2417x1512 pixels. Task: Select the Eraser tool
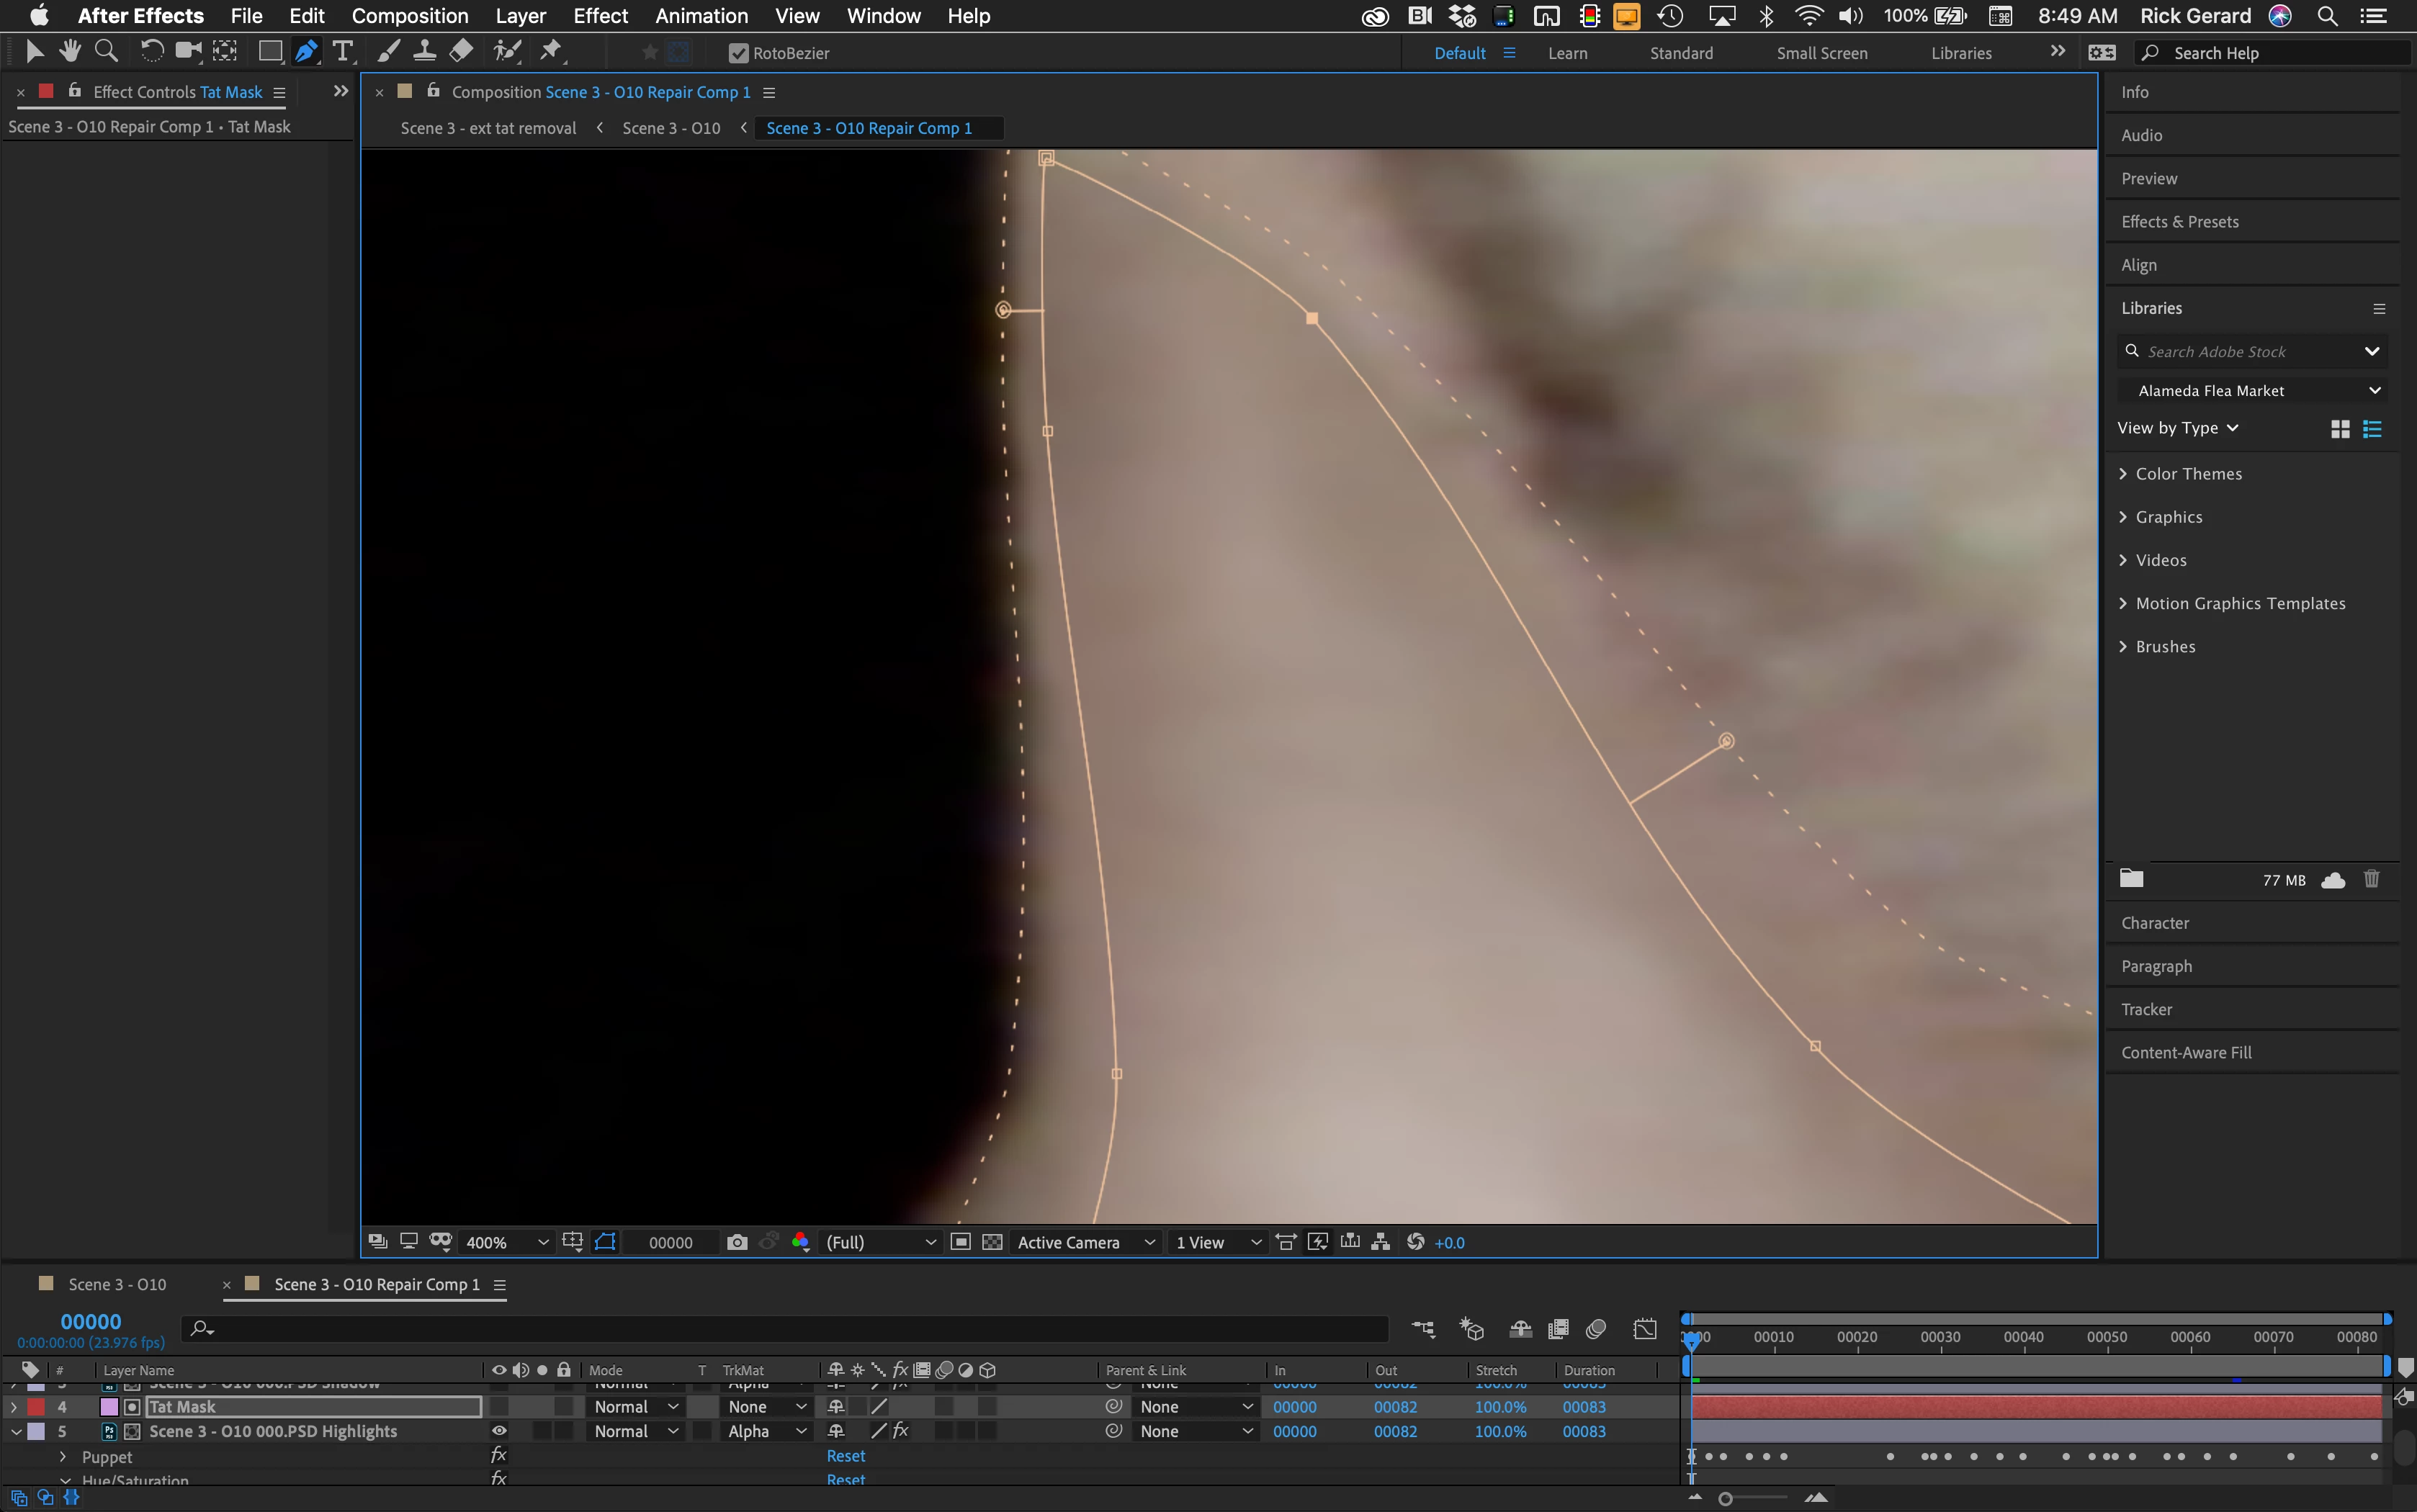tap(461, 51)
